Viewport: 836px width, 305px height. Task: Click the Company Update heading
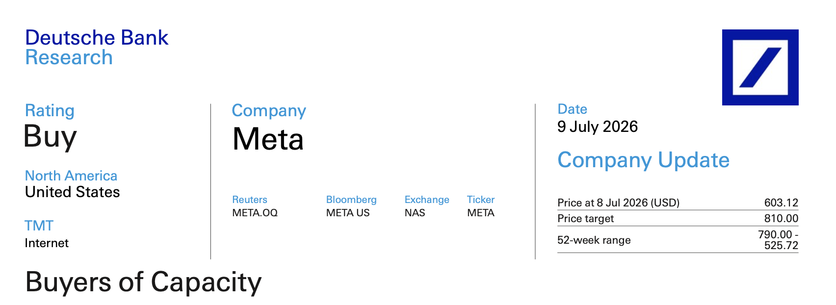(644, 160)
